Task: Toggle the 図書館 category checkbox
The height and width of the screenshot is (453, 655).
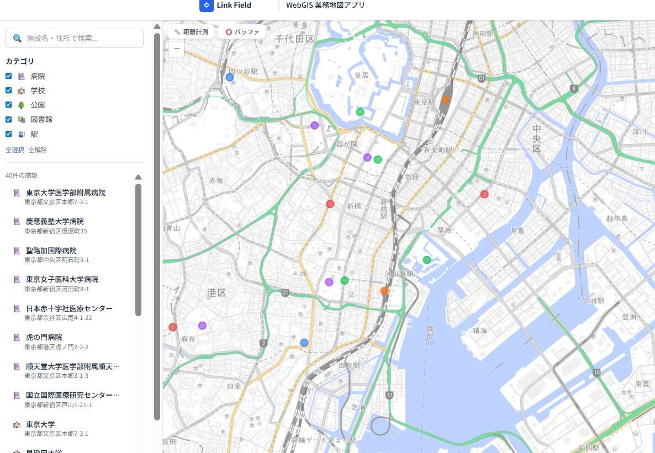Action: point(8,119)
